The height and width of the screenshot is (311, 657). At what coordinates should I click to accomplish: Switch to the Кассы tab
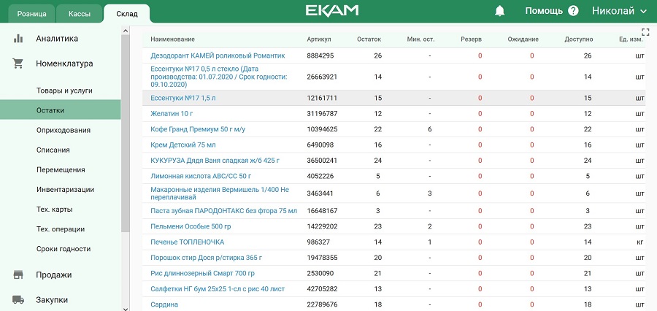pyautogui.click(x=80, y=13)
